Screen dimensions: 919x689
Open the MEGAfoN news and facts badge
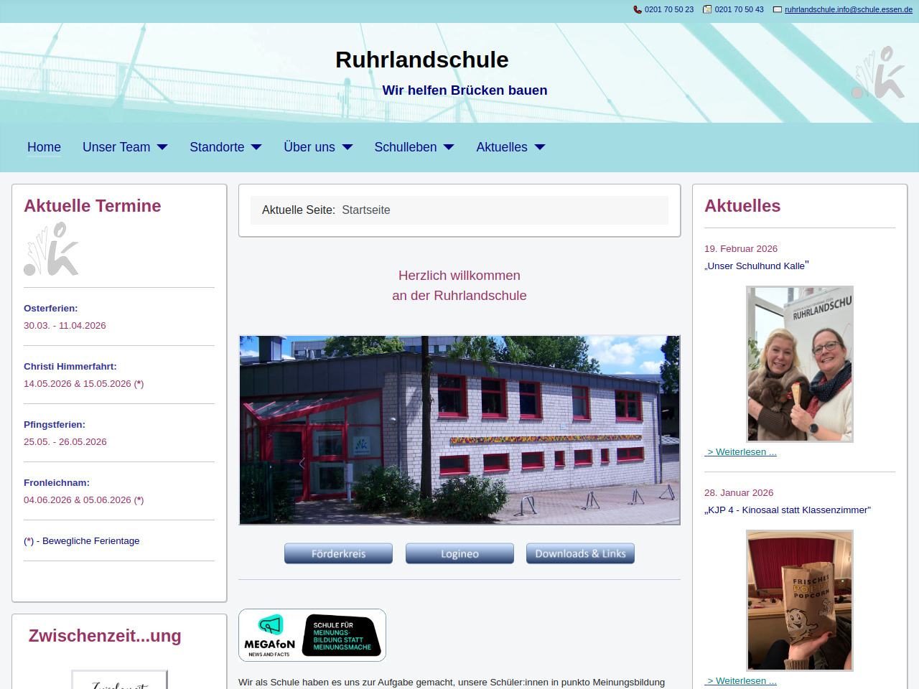(x=312, y=635)
